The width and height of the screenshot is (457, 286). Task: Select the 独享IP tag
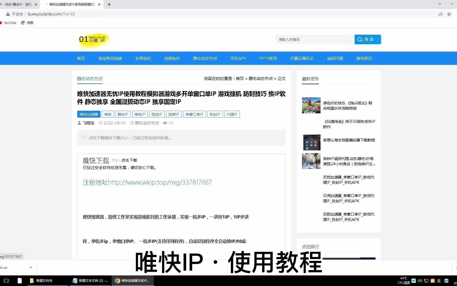[x=174, y=114]
